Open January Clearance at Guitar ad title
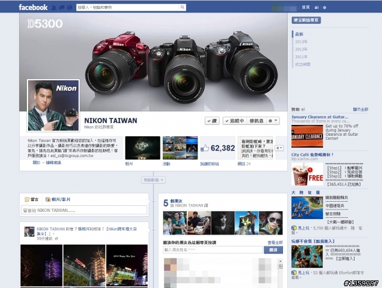 pos(320,117)
